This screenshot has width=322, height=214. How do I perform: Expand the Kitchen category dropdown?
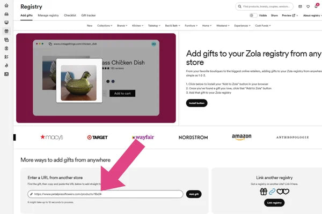(x=137, y=26)
